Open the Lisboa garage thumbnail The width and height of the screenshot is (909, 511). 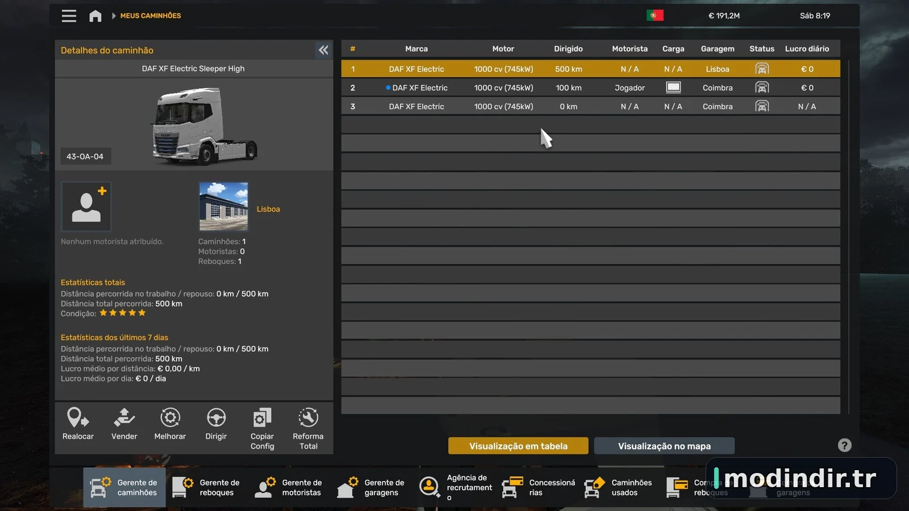coord(224,207)
